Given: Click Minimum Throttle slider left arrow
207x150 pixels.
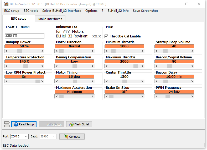Looking at the screenshot, I should 107,51.
